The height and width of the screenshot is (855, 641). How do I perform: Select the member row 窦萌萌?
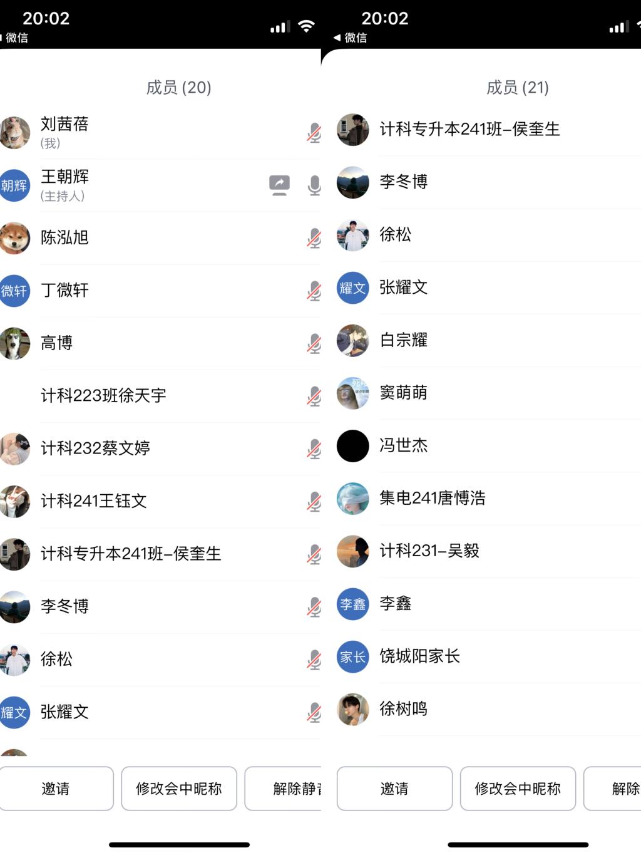488,393
